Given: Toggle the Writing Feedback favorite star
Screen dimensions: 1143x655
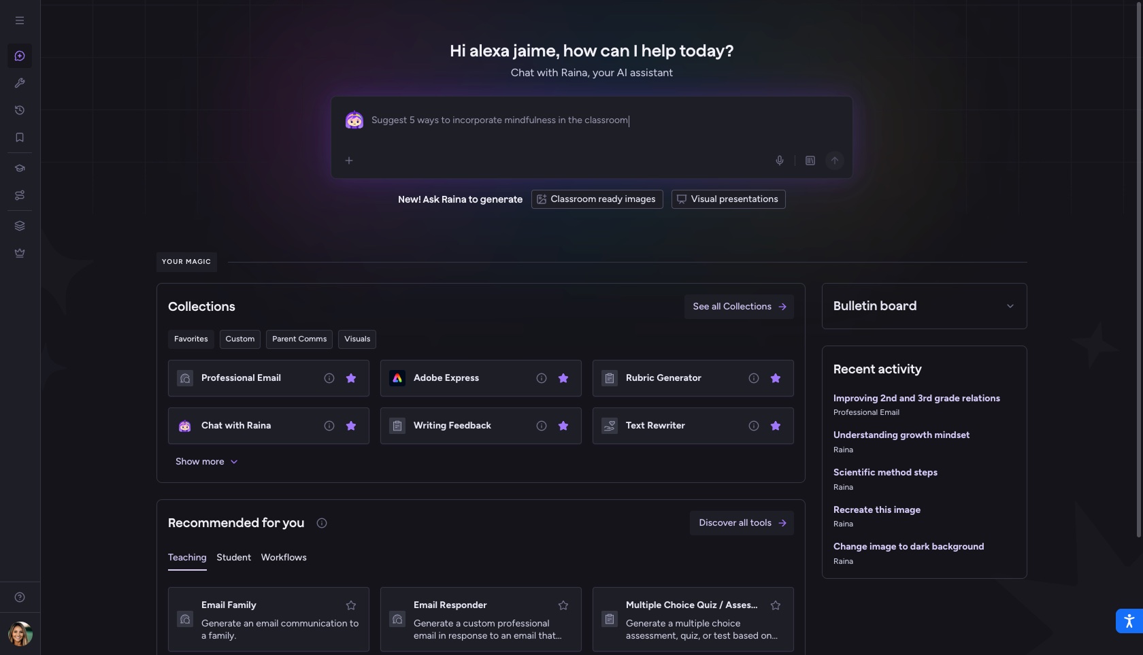Looking at the screenshot, I should coord(563,426).
